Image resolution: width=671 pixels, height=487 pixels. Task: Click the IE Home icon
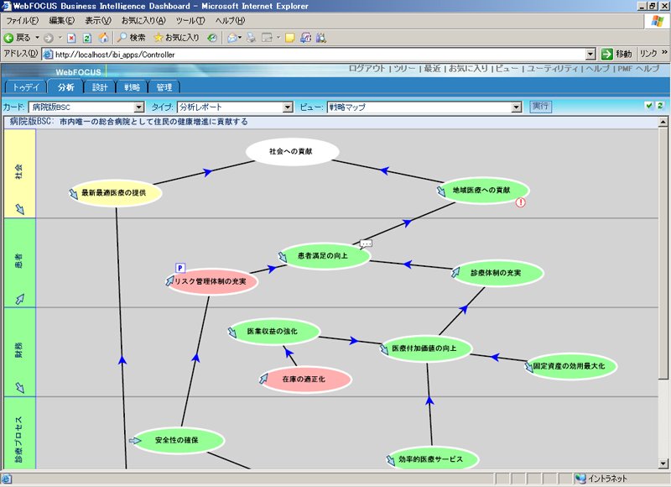103,38
